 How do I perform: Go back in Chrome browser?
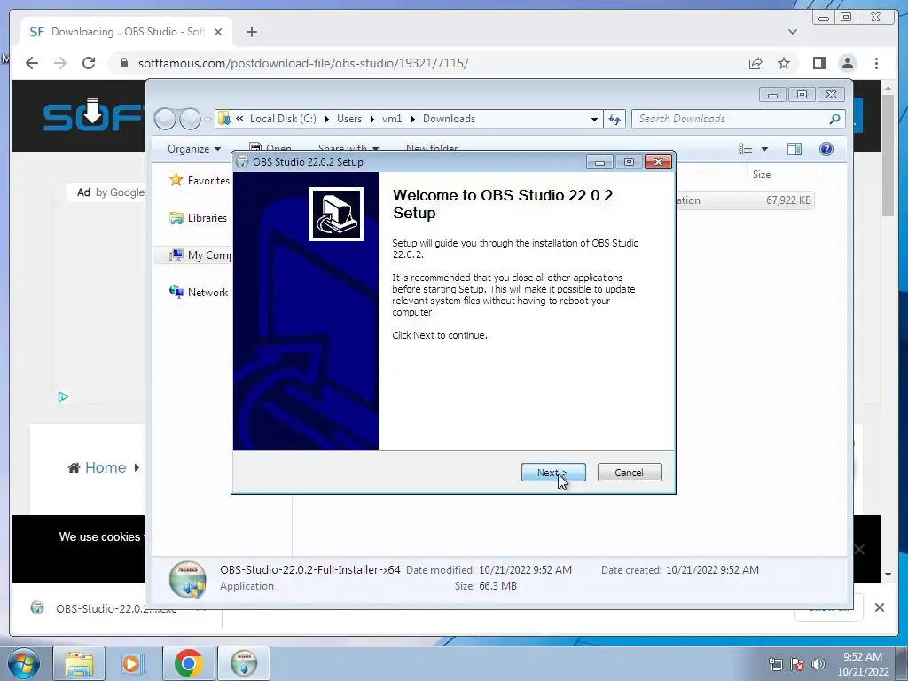click(32, 63)
